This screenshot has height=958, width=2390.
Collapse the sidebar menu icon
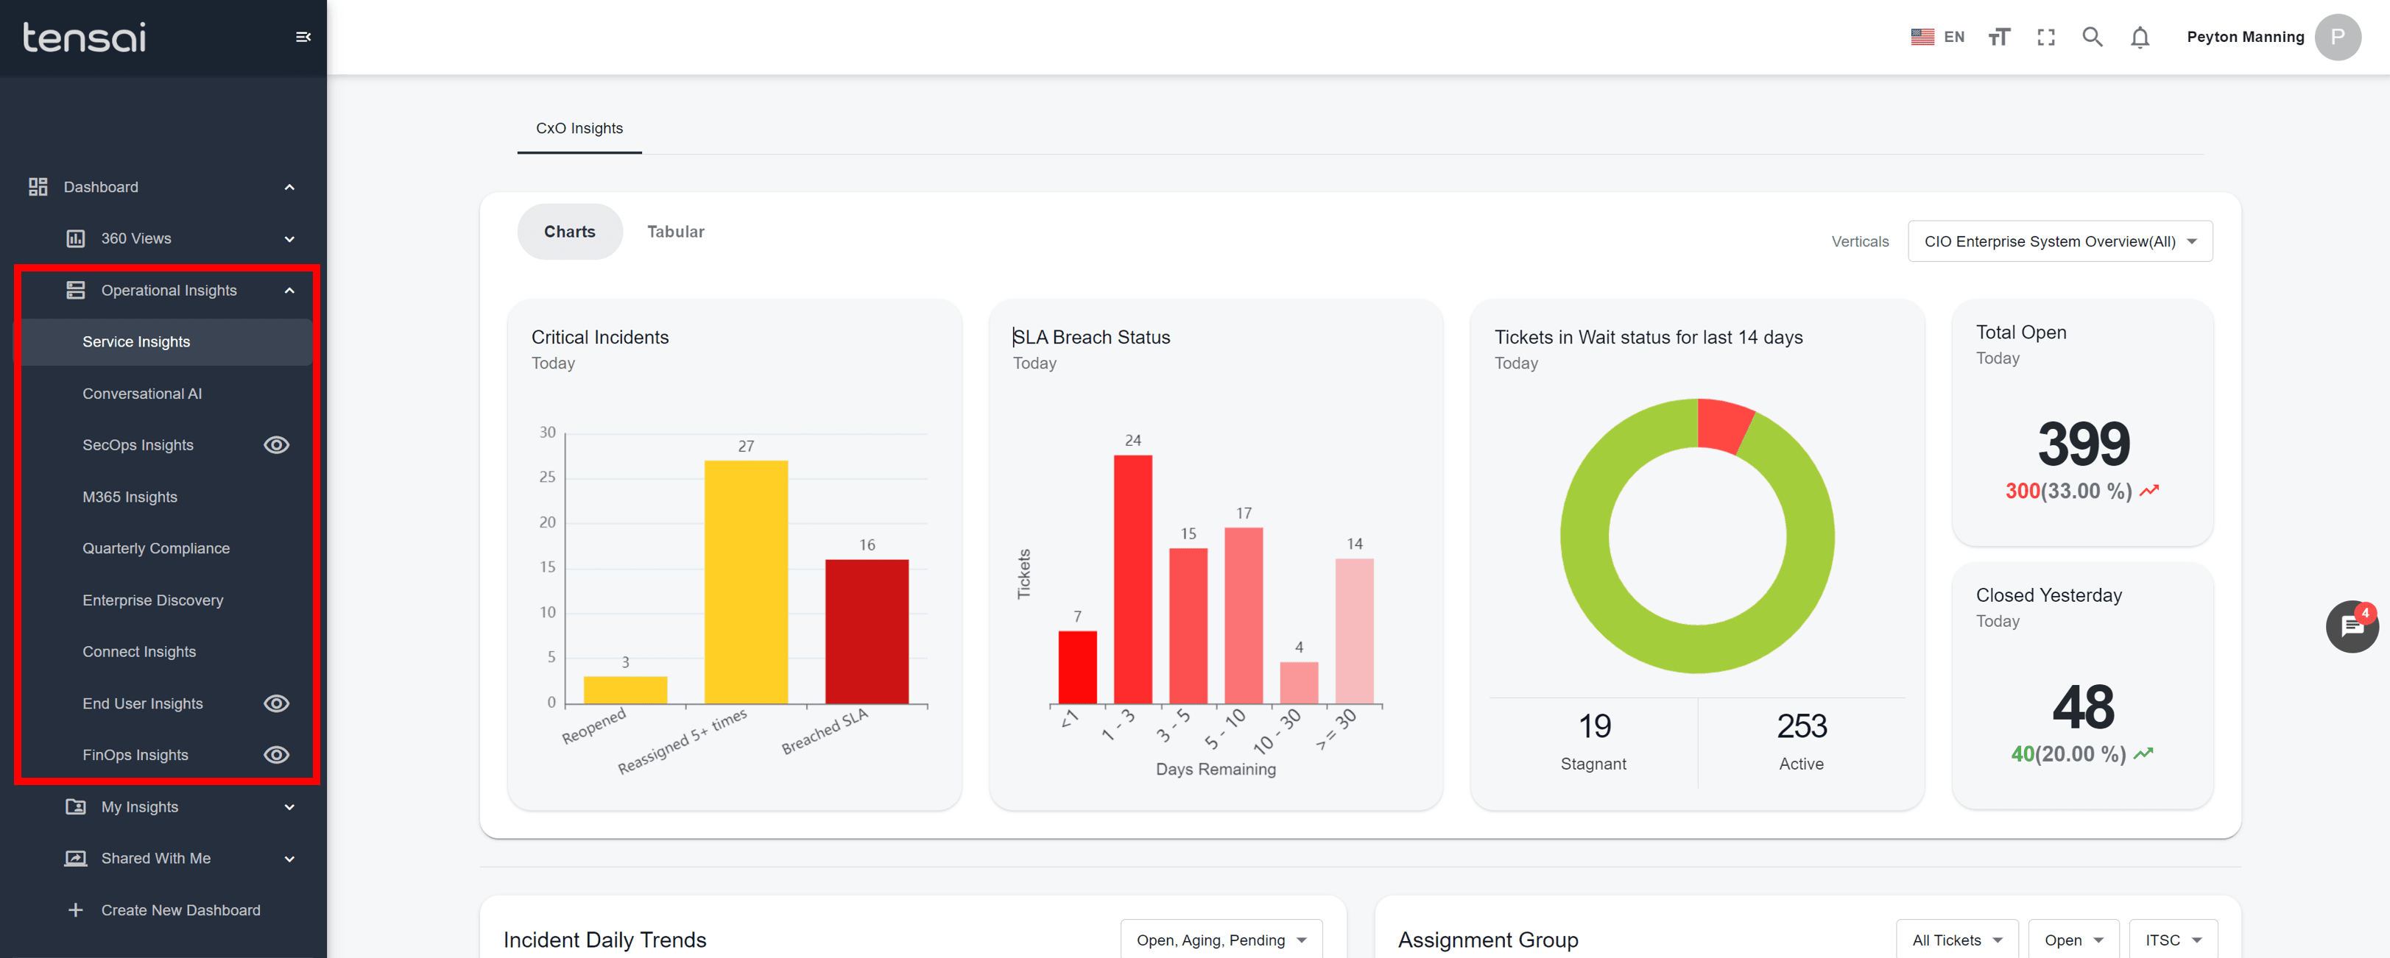303,37
